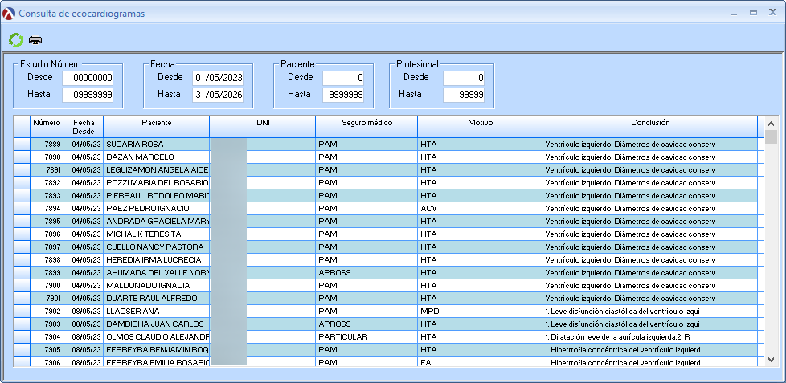
Task: Select patient PIERPAULI RODOLFO MARIO
Action: point(158,196)
